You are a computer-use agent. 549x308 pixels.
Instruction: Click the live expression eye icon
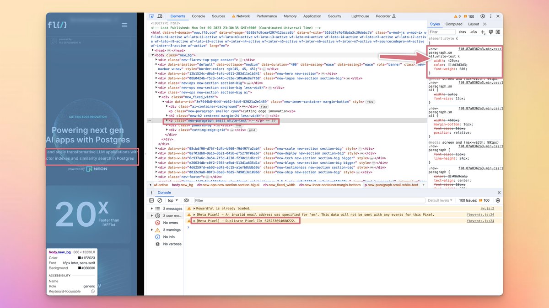[x=186, y=200]
